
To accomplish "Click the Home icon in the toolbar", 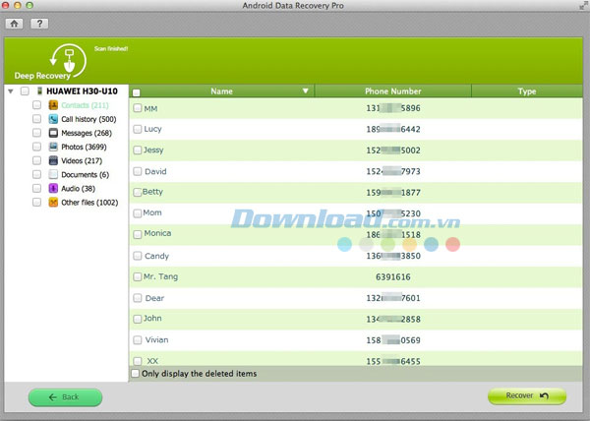I will click(x=17, y=23).
